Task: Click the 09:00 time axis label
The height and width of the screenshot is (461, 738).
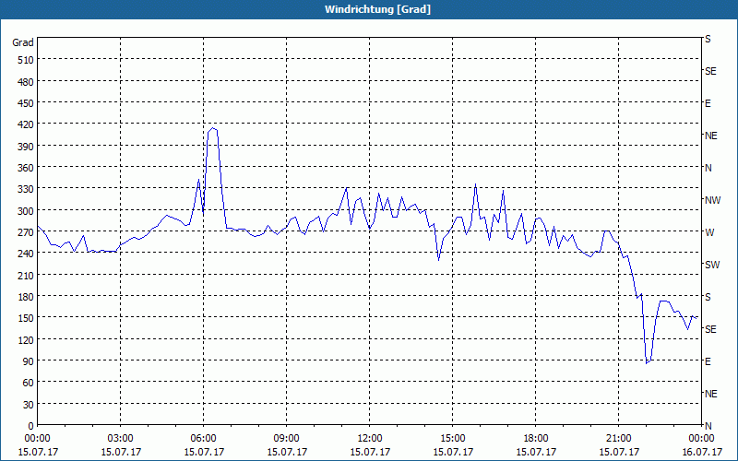Action: [x=286, y=439]
